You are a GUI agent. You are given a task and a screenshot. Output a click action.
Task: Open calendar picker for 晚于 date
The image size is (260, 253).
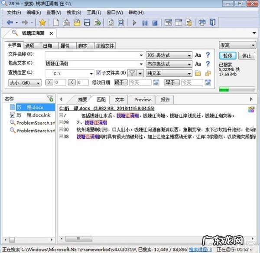click(156, 82)
